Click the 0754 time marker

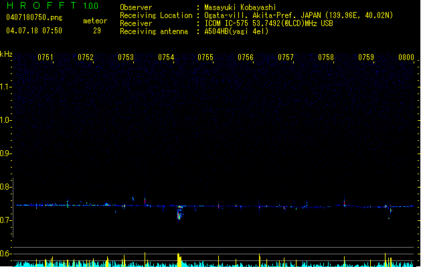click(x=166, y=57)
